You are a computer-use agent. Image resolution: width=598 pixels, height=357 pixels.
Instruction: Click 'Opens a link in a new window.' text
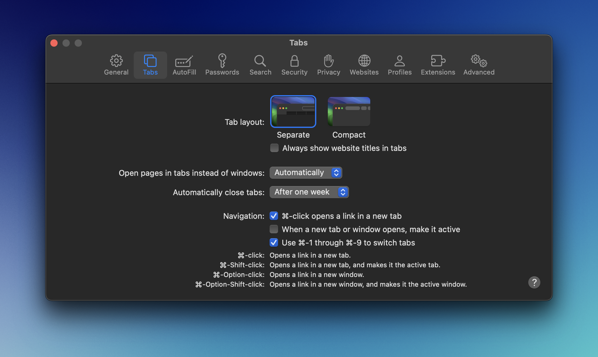317,275
